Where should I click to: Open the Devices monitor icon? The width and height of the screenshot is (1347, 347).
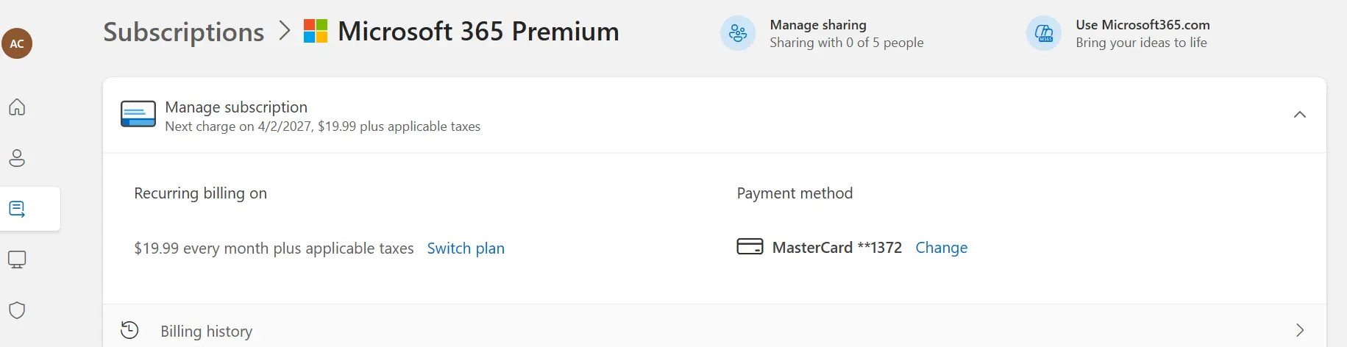click(17, 260)
